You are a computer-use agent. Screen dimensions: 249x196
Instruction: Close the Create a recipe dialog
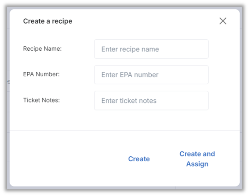(223, 21)
